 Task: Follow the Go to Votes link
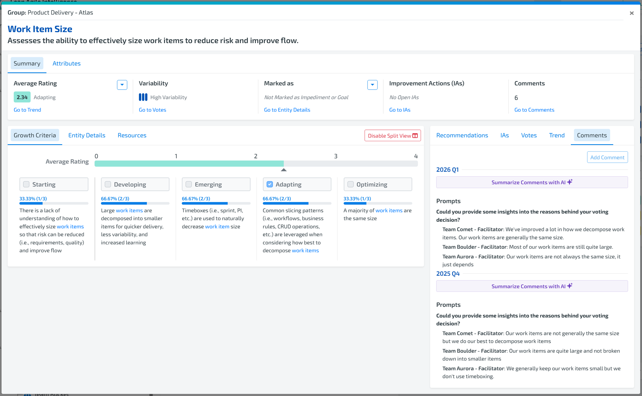tap(153, 110)
